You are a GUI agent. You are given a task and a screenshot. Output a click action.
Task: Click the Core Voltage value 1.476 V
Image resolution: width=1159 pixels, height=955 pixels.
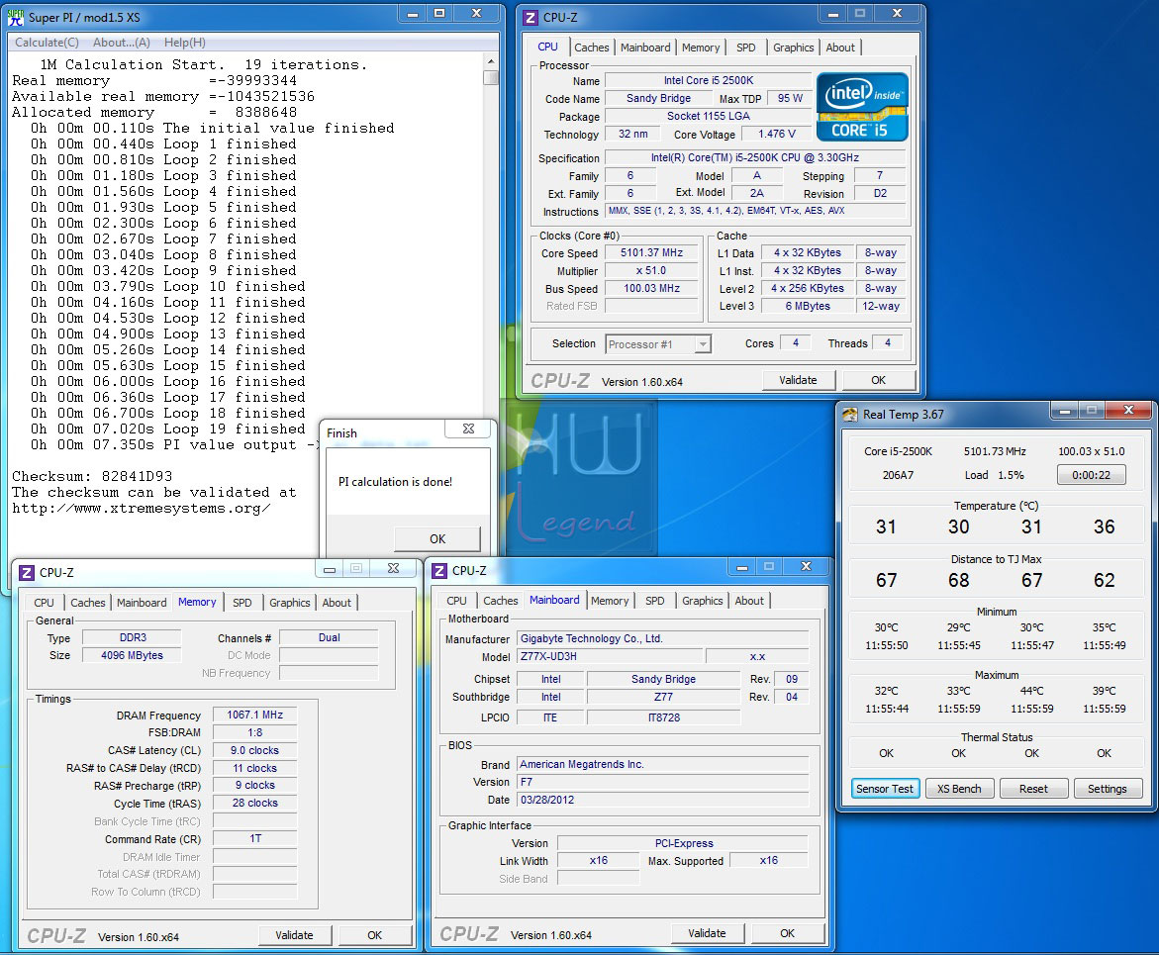[x=777, y=134]
